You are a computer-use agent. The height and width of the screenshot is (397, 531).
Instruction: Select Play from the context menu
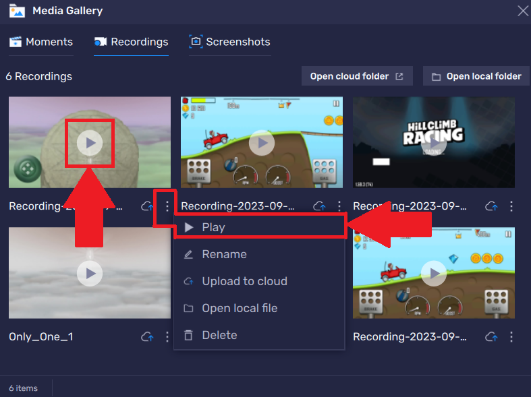[213, 228]
